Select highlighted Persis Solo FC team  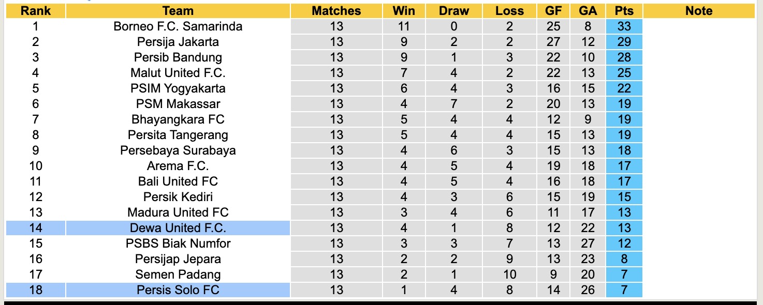click(x=178, y=290)
